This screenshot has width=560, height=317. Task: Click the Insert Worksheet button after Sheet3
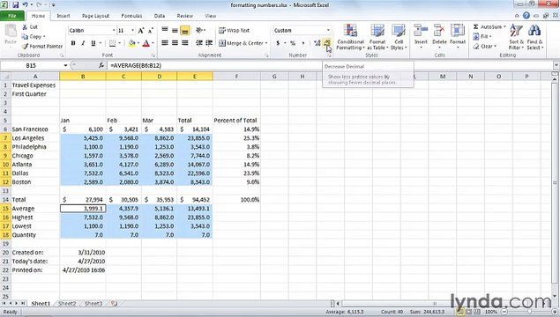[x=114, y=304]
